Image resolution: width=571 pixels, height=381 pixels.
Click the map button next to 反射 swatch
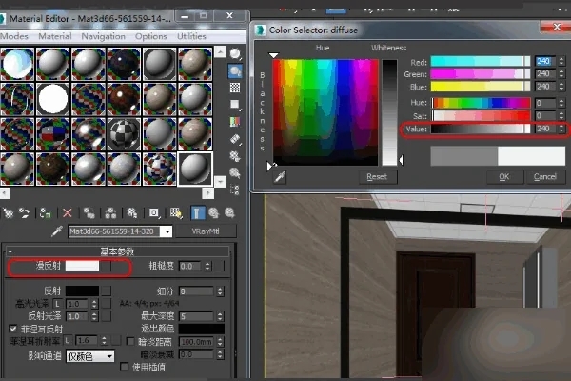tap(106, 291)
